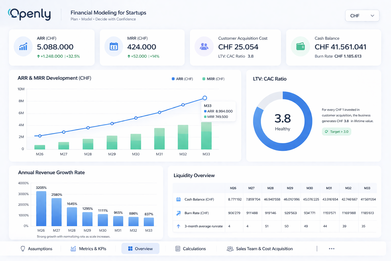The width and height of the screenshot is (391, 261).
Task: Click the M33 data tooltip on the chart
Action: pos(218,111)
